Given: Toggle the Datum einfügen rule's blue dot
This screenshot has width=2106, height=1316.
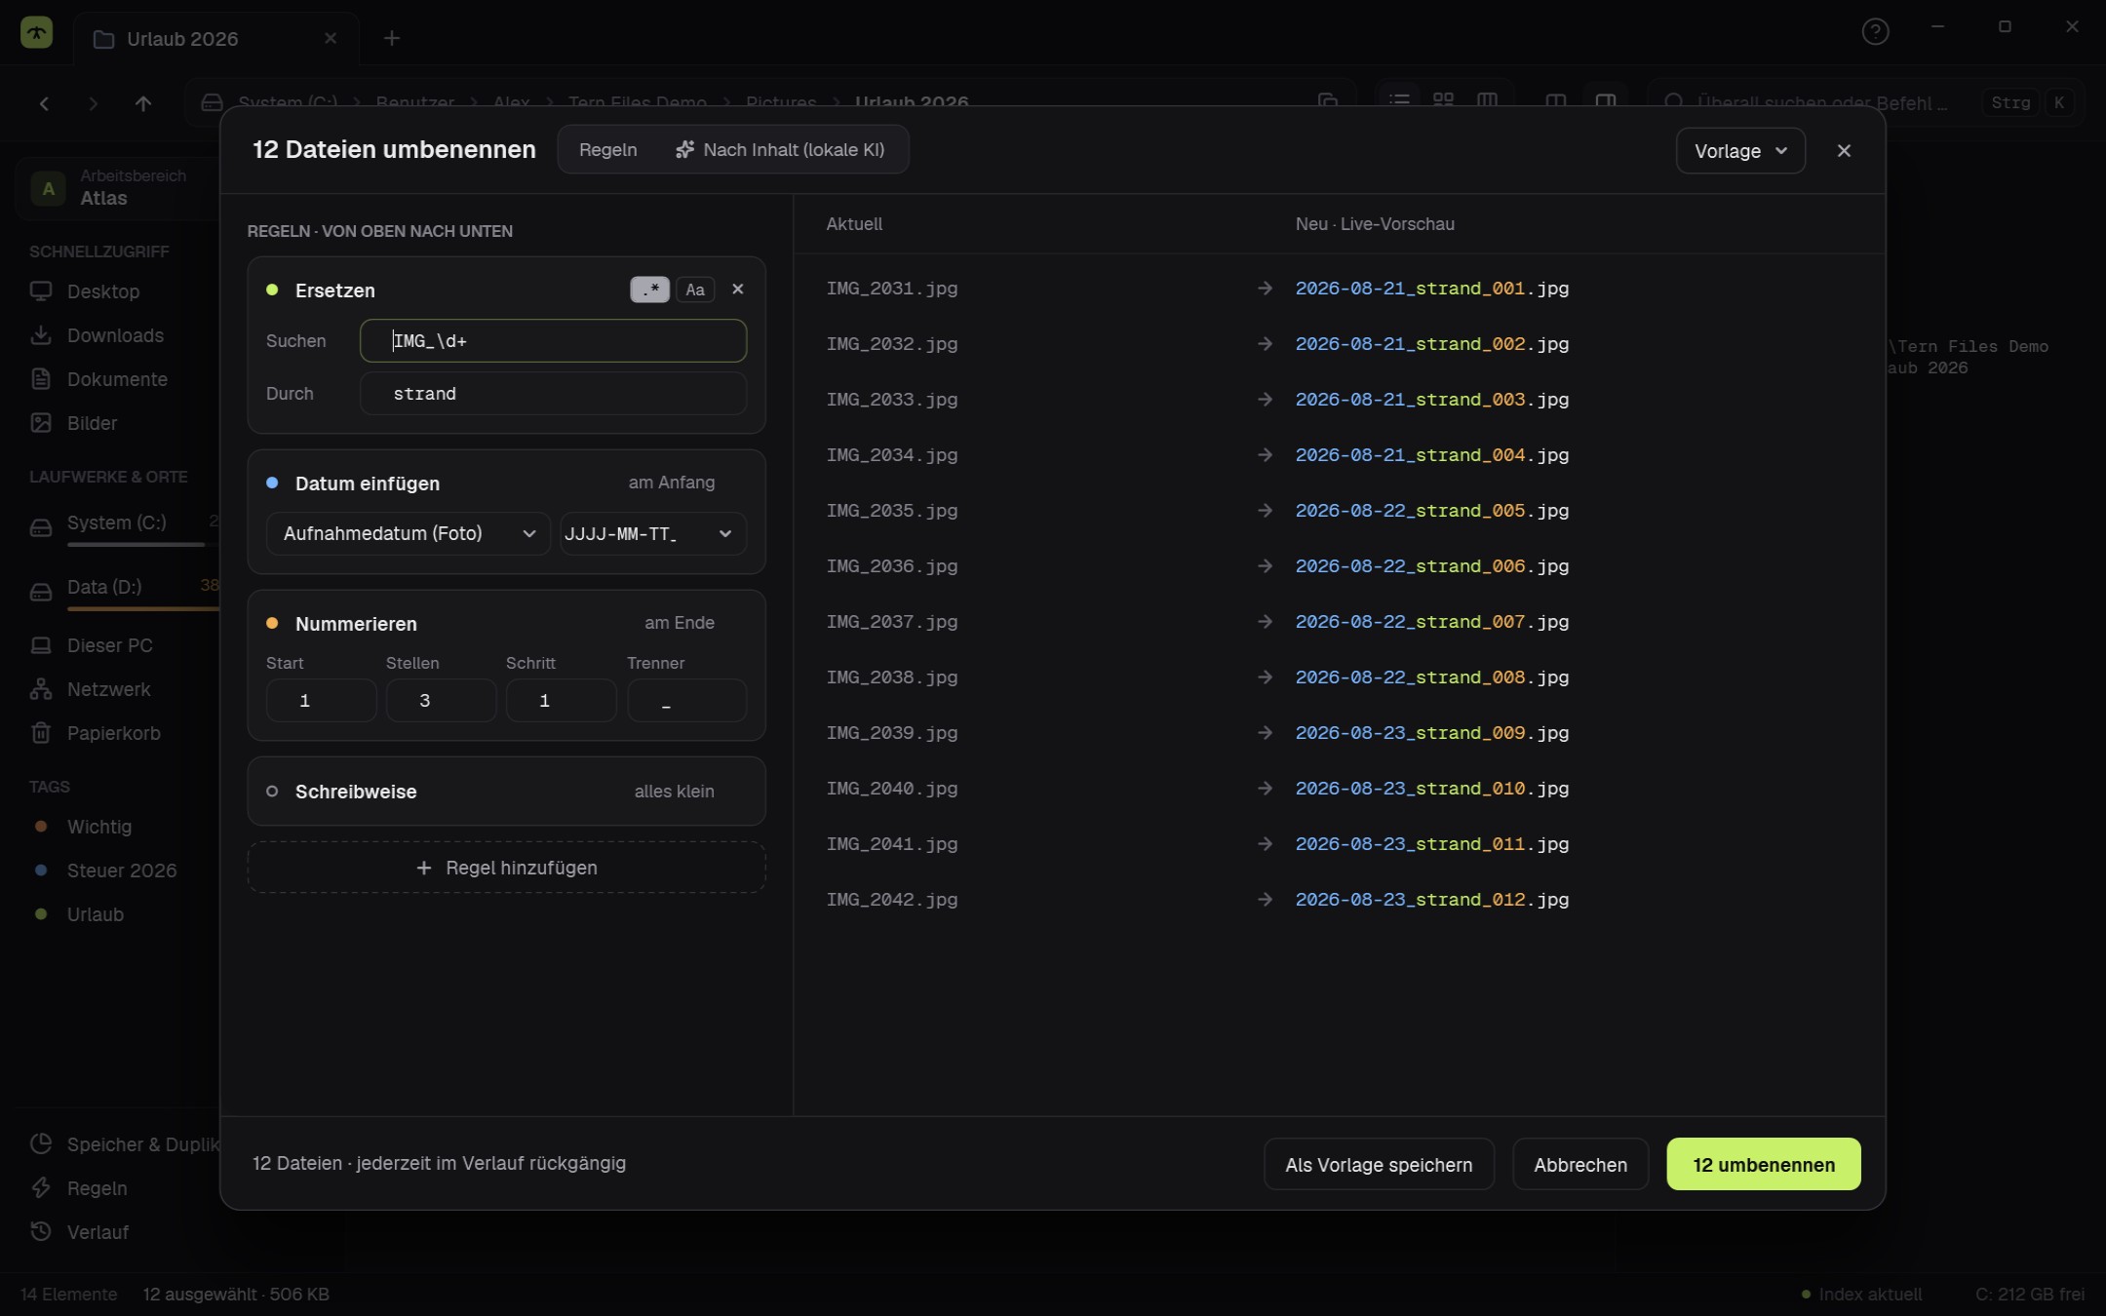Looking at the screenshot, I should [272, 484].
